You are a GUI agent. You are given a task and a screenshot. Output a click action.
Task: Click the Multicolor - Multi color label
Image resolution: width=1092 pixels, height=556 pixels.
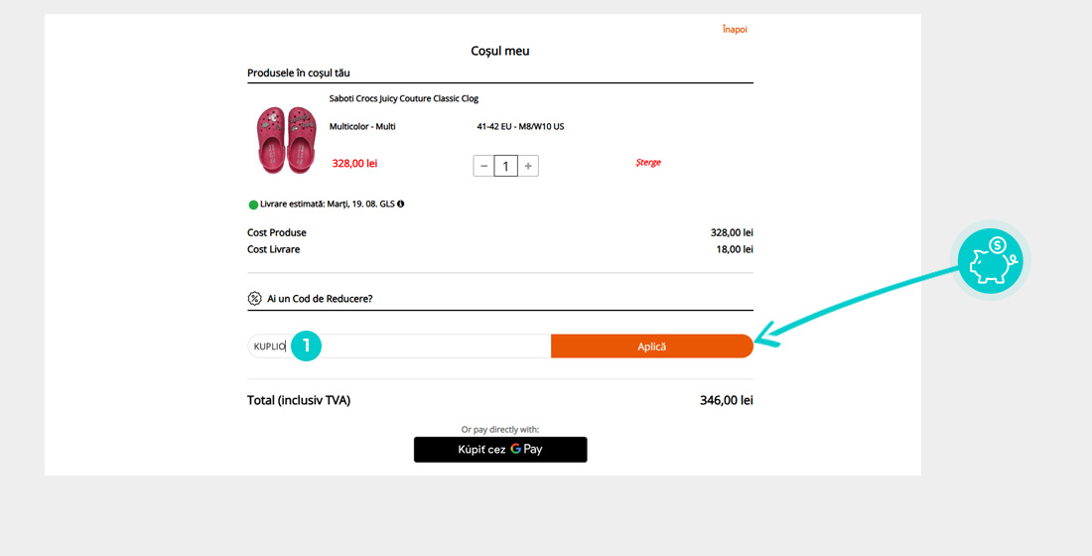tap(362, 126)
